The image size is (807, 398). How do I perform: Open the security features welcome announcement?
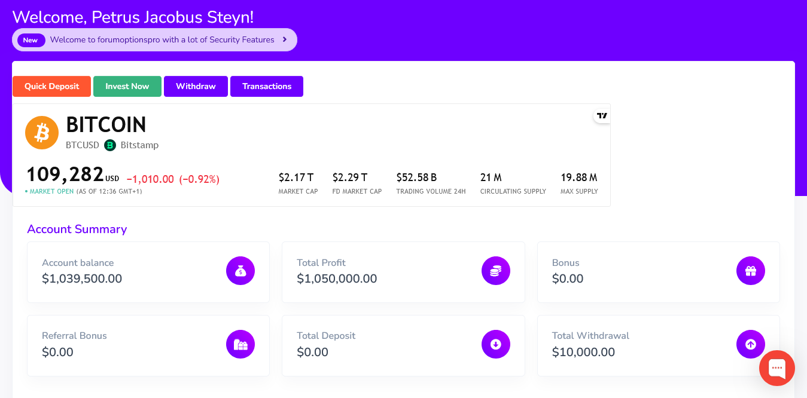click(162, 40)
